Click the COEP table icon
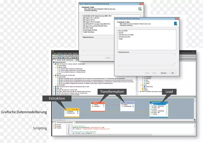203x143 pixels. [x=59, y=69]
